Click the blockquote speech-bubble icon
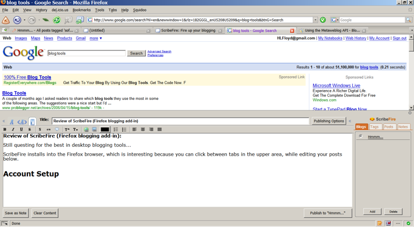The width and height of the screenshot is (414, 227). [57, 129]
